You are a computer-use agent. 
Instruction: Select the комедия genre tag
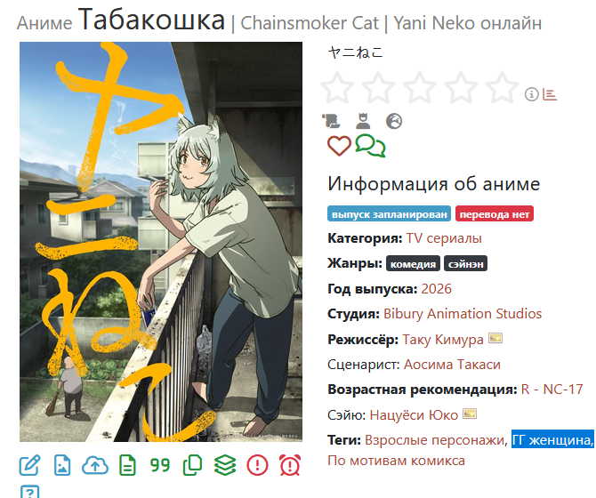[x=413, y=263]
